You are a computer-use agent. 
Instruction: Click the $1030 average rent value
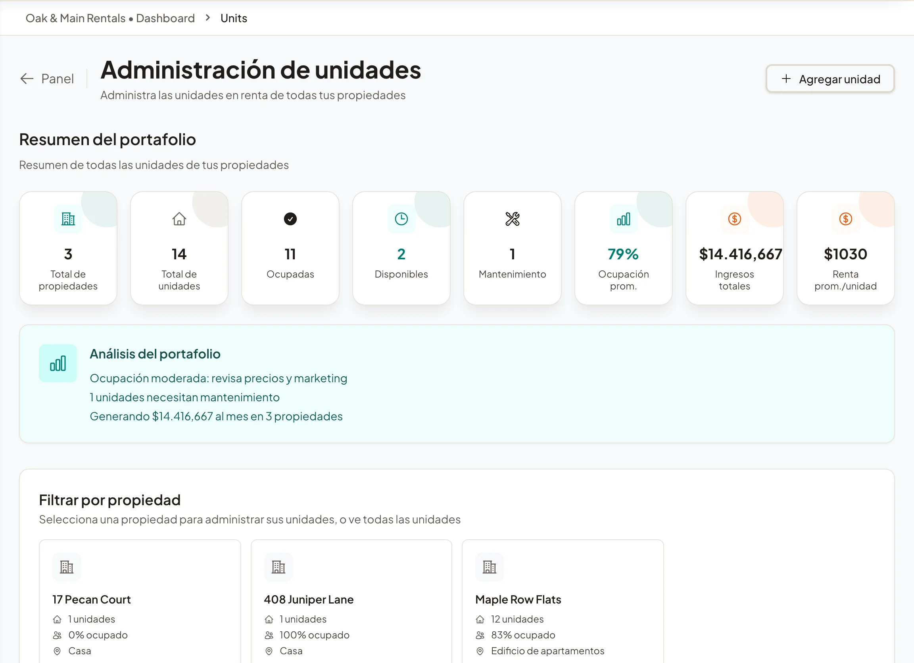pyautogui.click(x=845, y=254)
